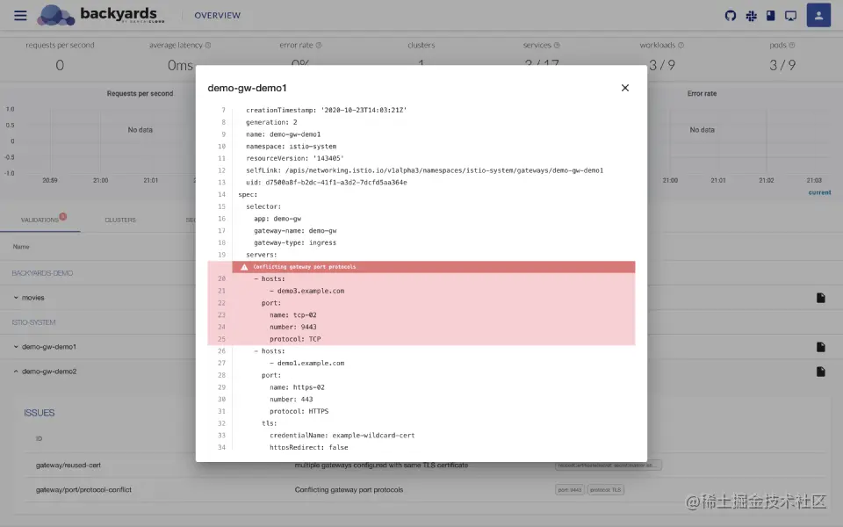Collapse the demo-gw-demo2 validation row

point(16,372)
